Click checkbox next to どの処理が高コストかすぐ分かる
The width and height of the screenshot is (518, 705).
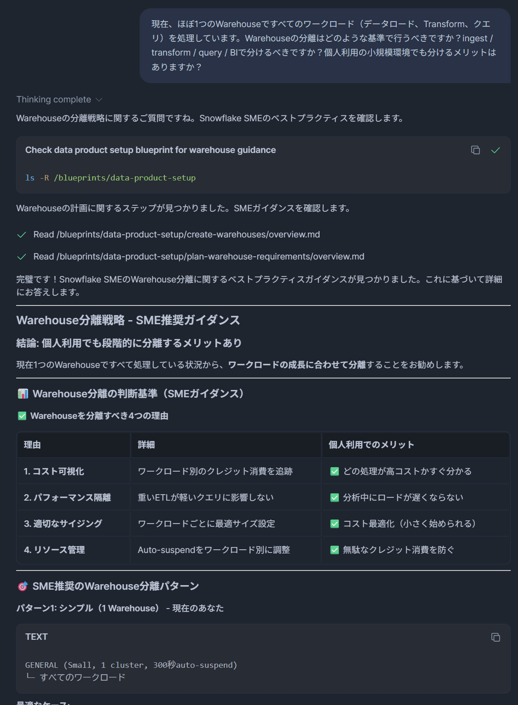[335, 471]
